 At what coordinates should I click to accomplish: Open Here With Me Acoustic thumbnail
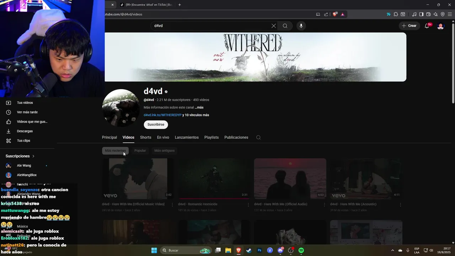tap(366, 178)
